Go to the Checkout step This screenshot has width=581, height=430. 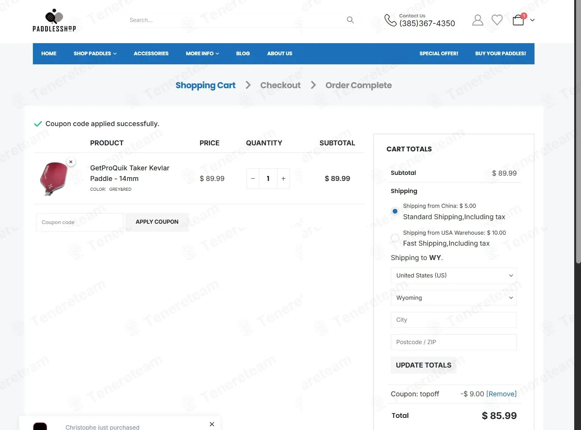pos(280,86)
